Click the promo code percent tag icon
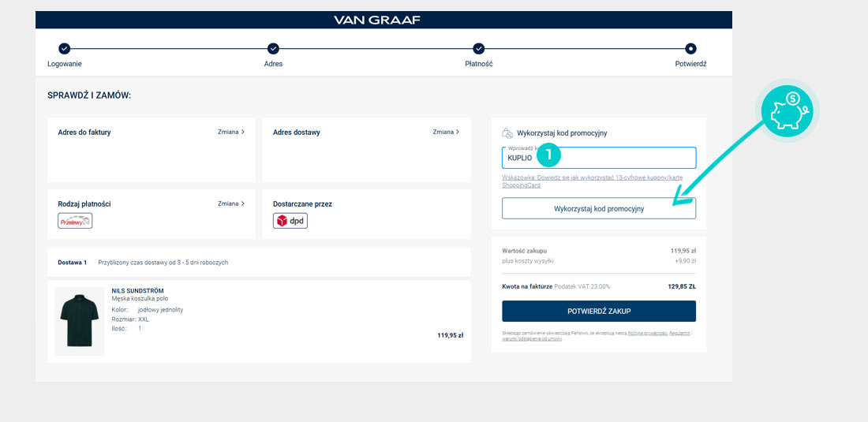 (507, 133)
